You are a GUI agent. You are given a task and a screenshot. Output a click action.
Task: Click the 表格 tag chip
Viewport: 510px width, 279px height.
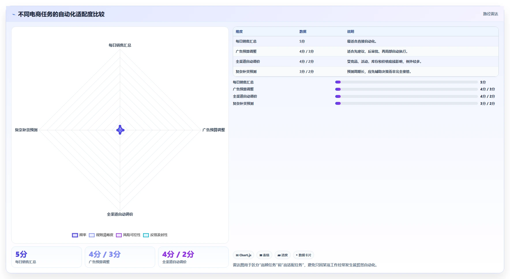coord(264,255)
